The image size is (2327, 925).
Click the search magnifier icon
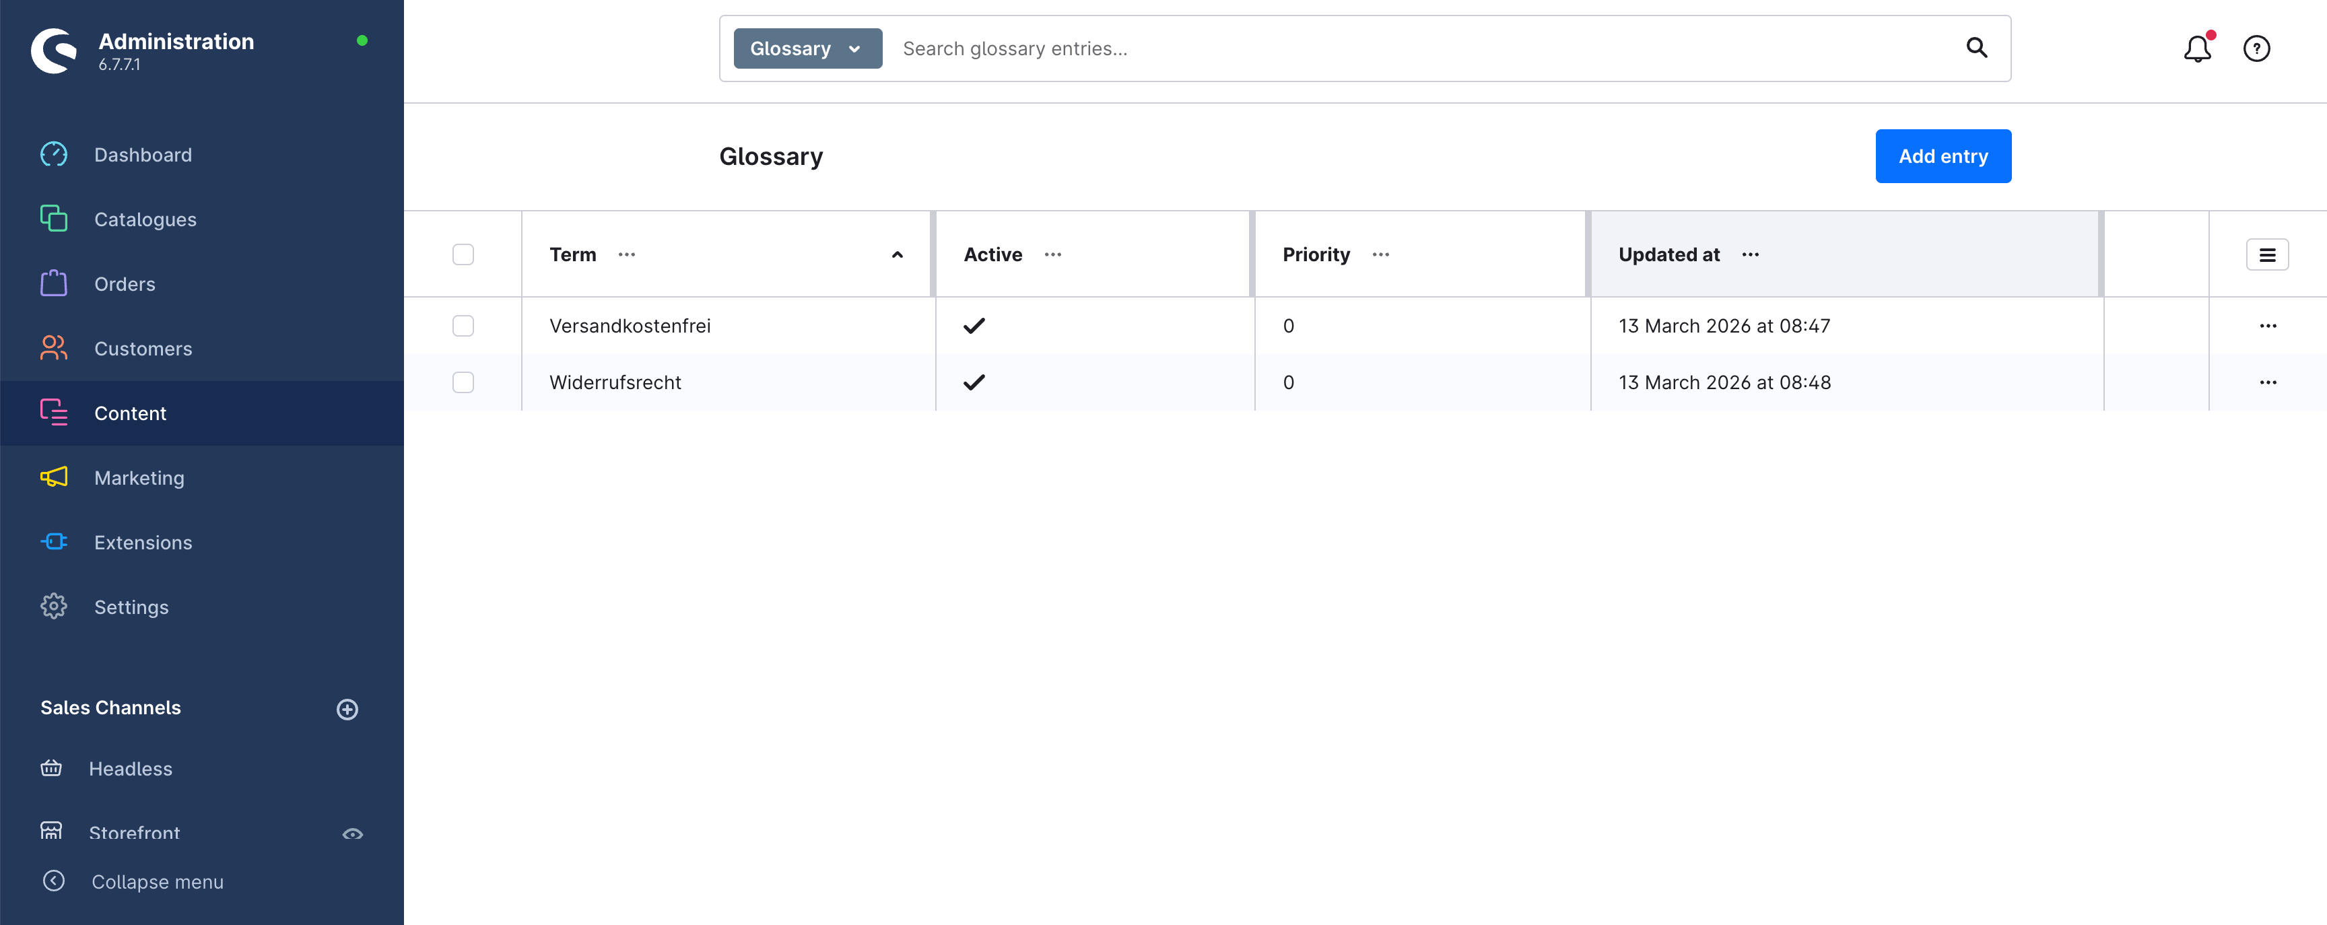pos(1976,48)
